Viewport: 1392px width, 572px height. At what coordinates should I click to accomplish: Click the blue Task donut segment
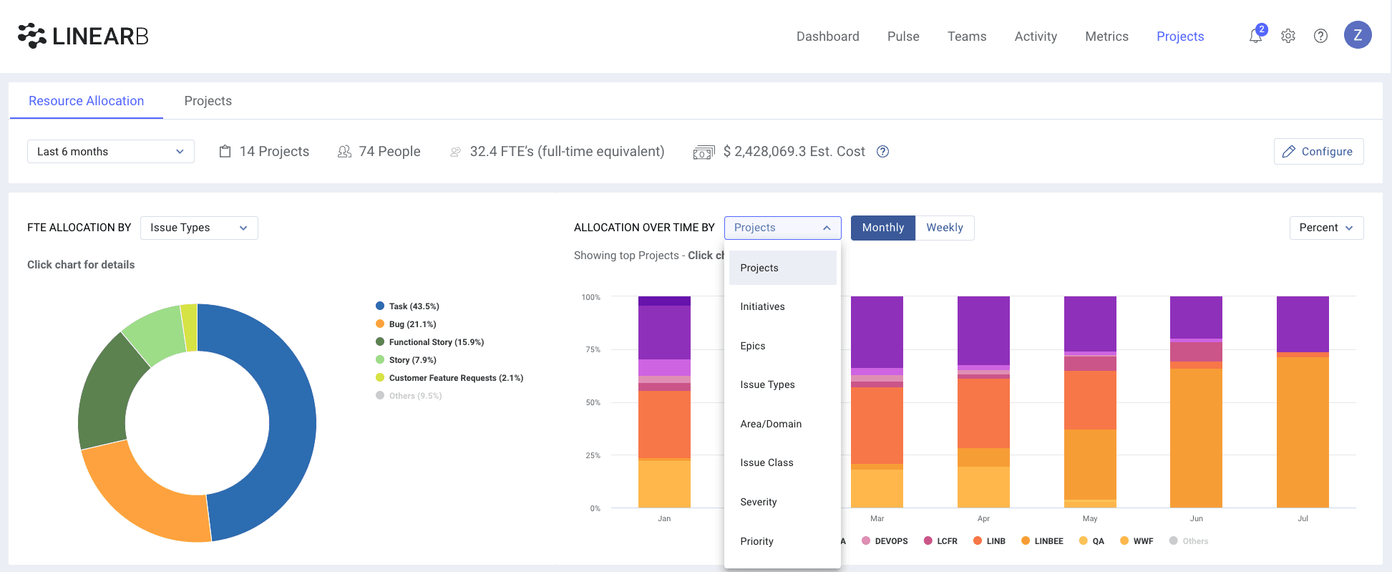(291, 422)
